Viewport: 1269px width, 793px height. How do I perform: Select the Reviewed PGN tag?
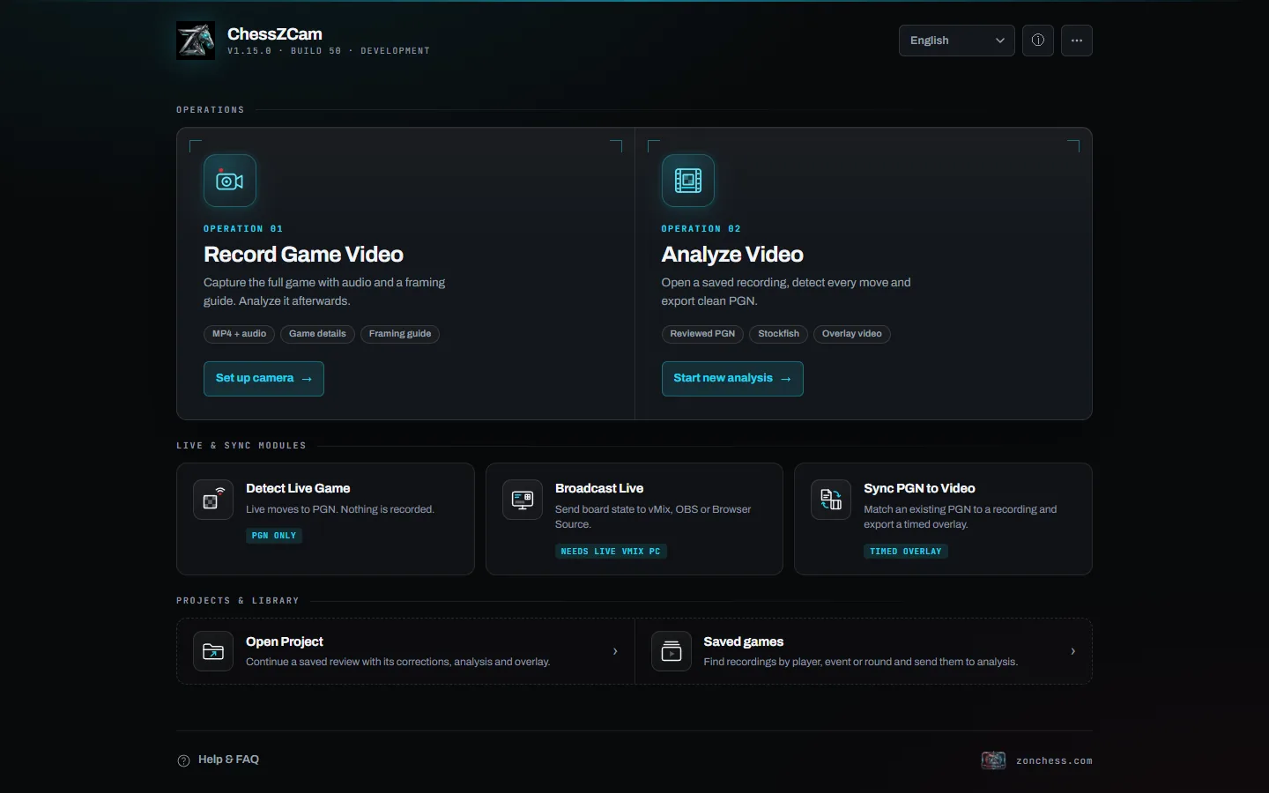(702, 334)
